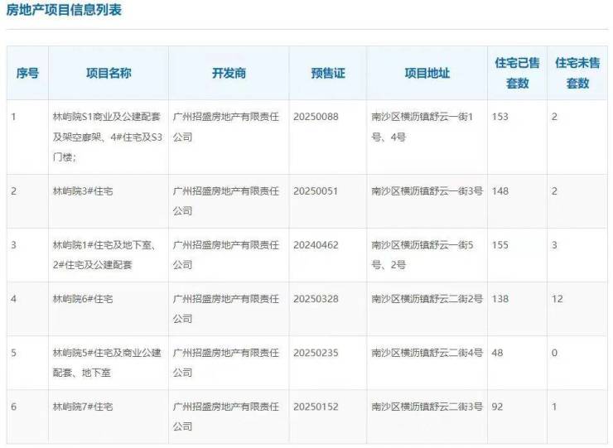Click sold count 48

pyautogui.click(x=497, y=353)
